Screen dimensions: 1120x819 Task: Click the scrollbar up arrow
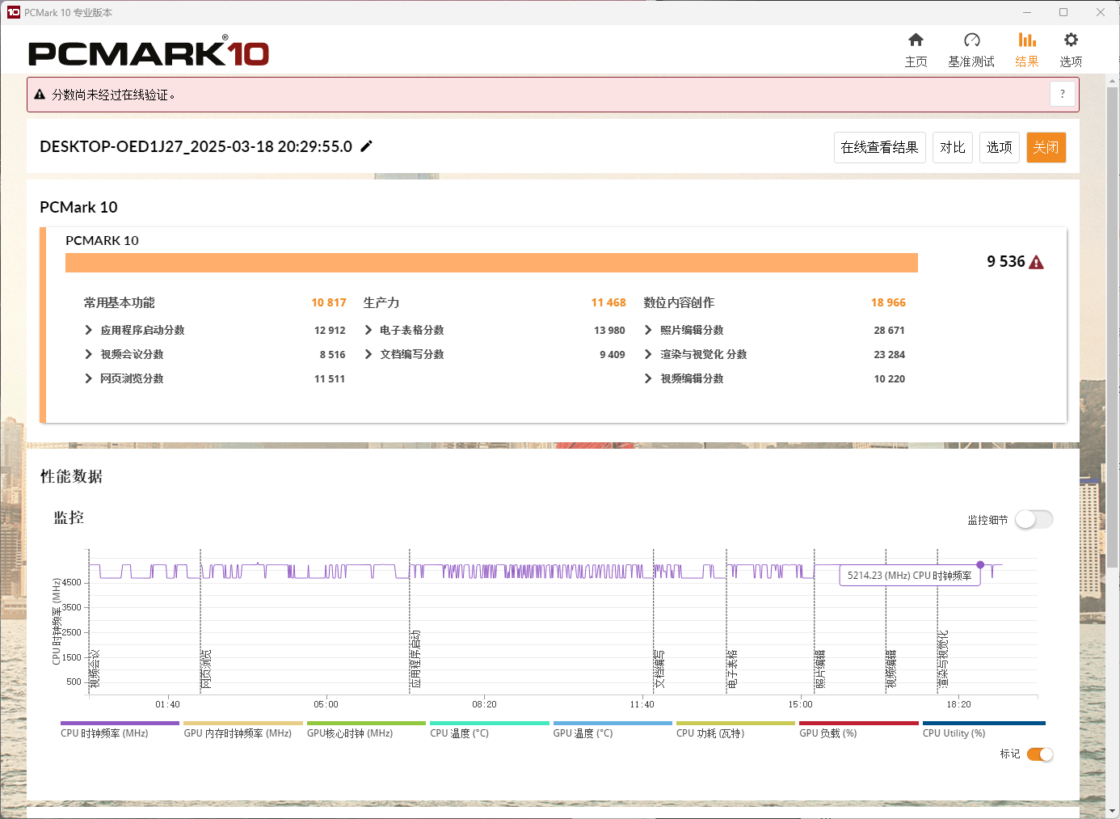tap(1112, 81)
